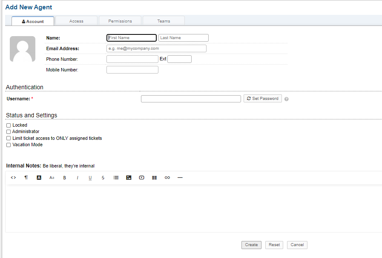Open the list options dropdown

[x=116, y=178]
